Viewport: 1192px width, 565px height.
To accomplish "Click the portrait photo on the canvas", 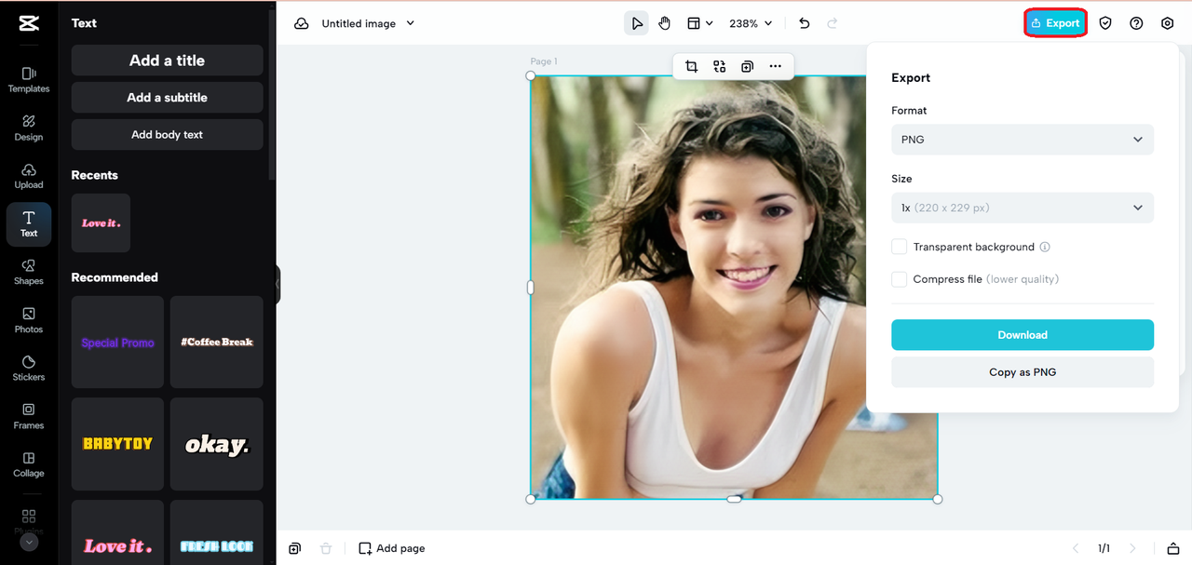I will pyautogui.click(x=734, y=288).
